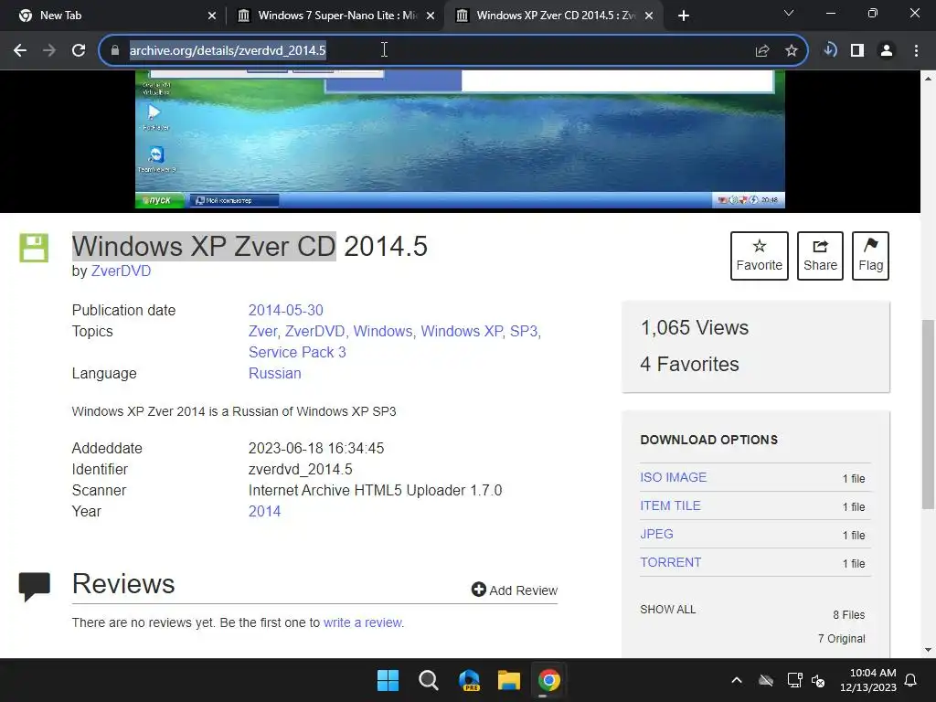Click the 1,065 Views text

(x=695, y=328)
